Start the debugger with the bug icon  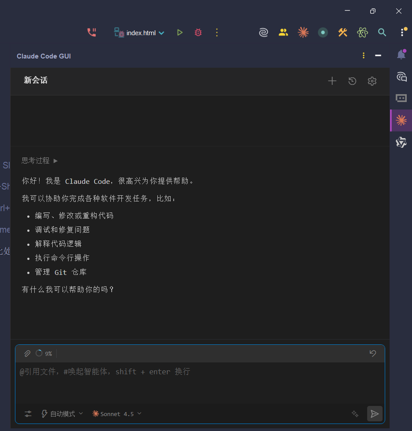[x=198, y=32]
